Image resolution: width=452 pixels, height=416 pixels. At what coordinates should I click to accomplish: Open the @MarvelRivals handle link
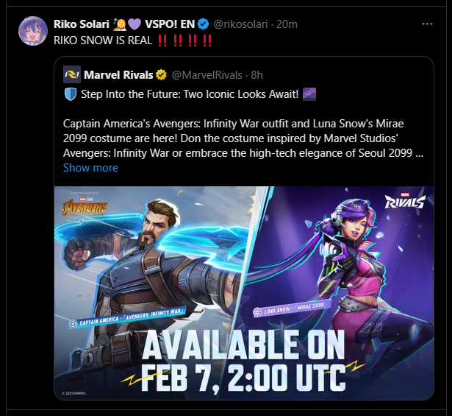(x=207, y=75)
